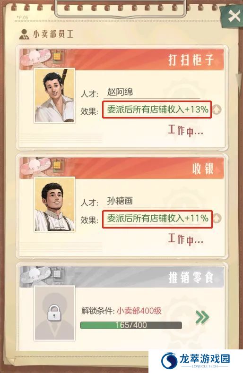Click the 小卖部400级 unlock condition text
This screenshot has width=243, height=373.
(x=139, y=311)
